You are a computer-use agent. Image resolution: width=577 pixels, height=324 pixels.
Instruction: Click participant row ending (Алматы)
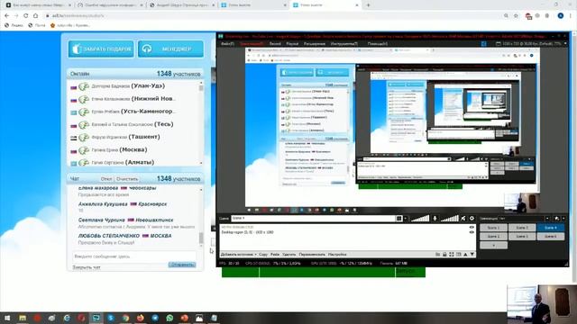134,162
